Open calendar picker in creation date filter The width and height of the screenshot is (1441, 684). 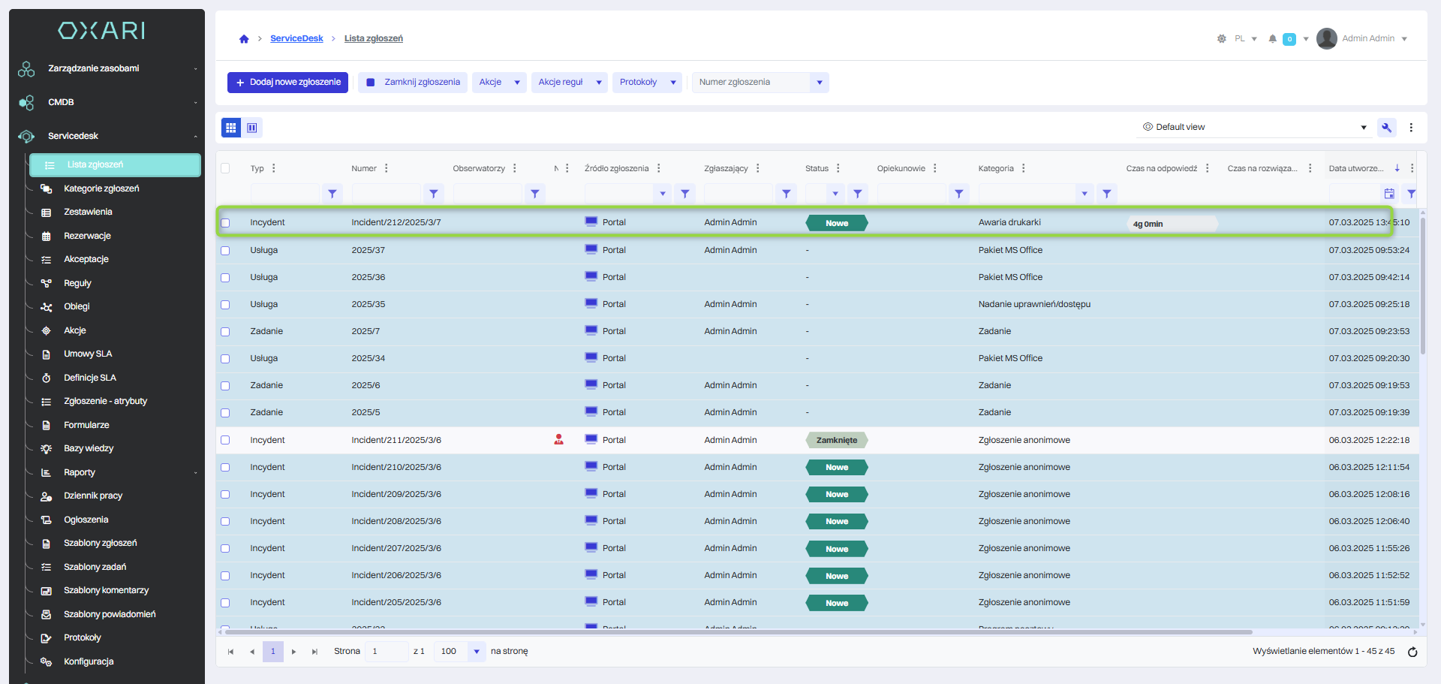point(1389,194)
